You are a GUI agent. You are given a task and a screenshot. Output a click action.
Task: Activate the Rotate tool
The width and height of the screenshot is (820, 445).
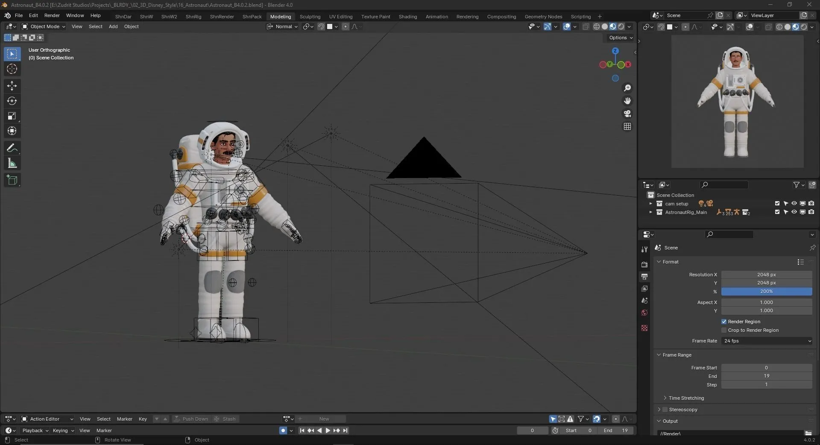(12, 101)
